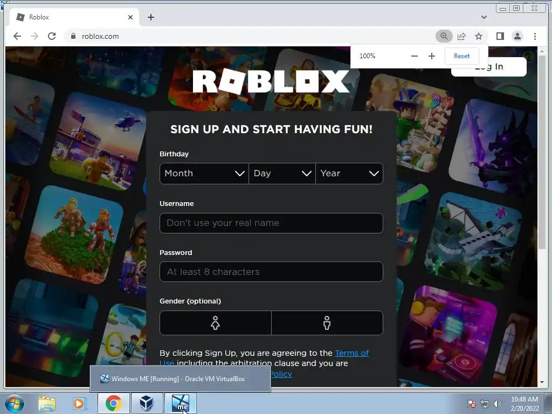This screenshot has width=552, height=414.
Task: Click the volume speaker tray icon
Action: (497, 404)
